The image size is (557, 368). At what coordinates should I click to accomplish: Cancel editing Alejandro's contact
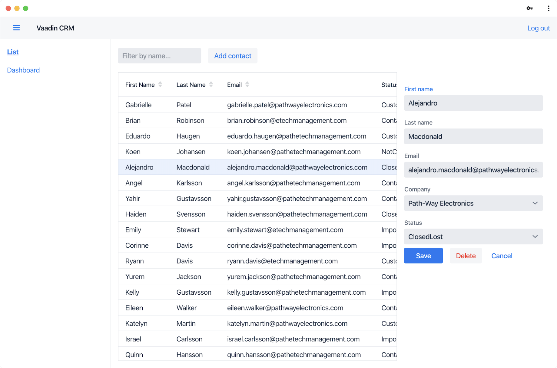502,256
